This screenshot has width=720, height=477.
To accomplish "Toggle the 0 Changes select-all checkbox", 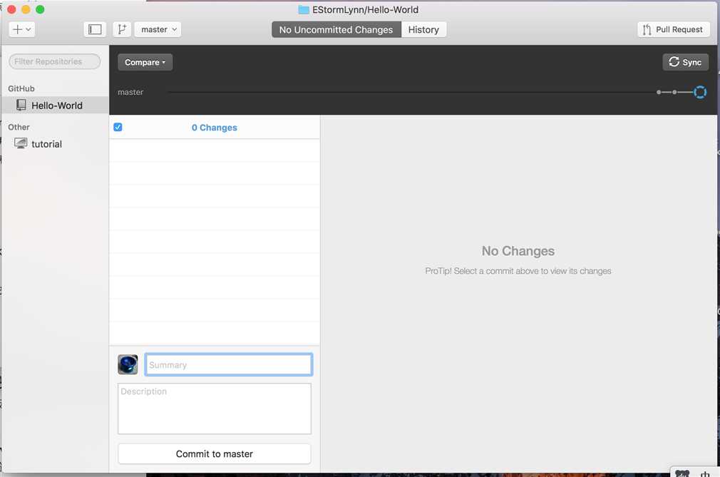I will pos(118,127).
